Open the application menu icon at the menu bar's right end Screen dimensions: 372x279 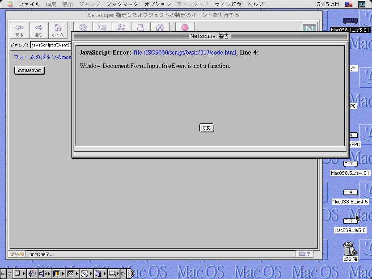[x=362, y=4]
